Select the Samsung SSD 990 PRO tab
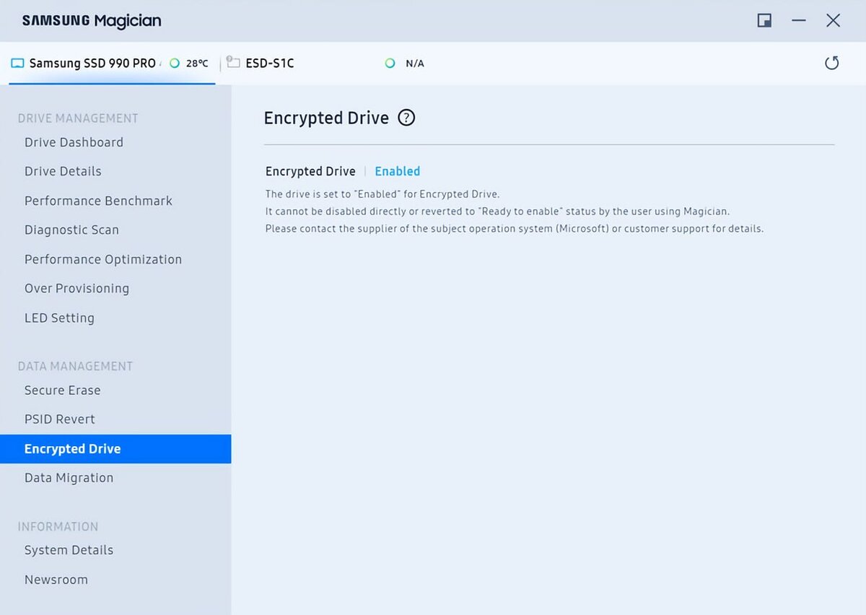Viewport: 866px width, 615px height. [112, 64]
